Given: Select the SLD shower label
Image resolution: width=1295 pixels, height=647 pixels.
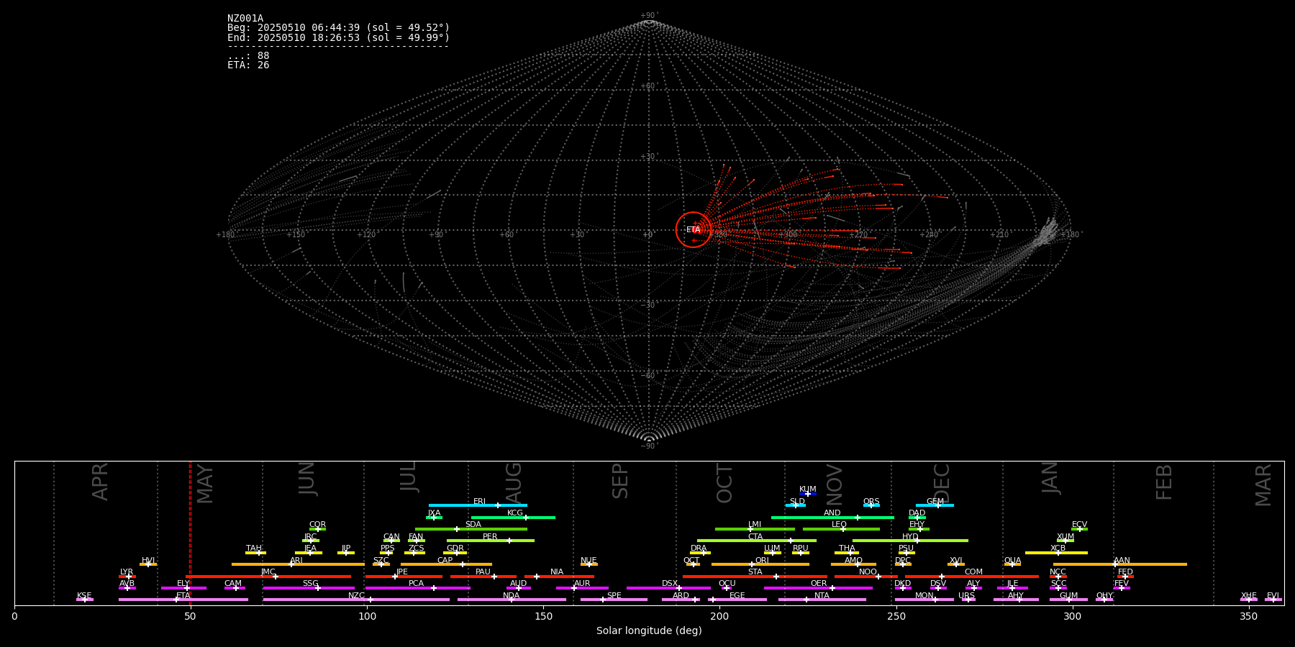Looking at the screenshot, I should click(797, 502).
